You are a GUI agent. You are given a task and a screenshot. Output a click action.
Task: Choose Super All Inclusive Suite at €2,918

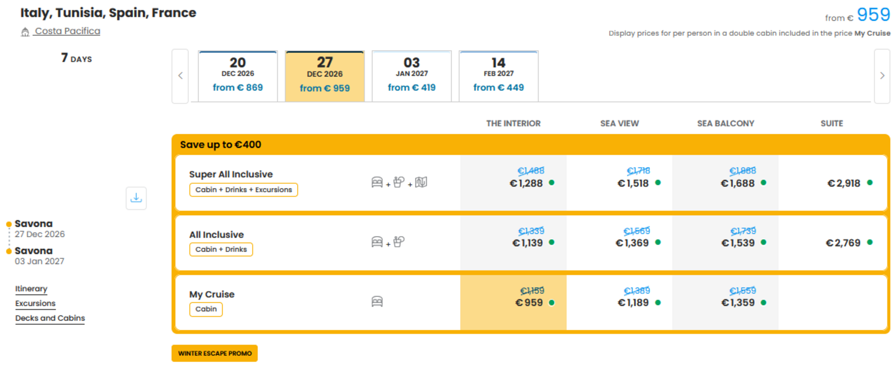[832, 183]
